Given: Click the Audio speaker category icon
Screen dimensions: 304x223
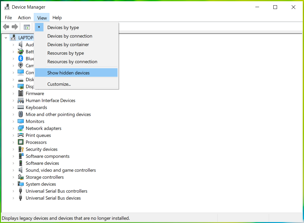Looking at the screenshot, I should coord(20,45).
